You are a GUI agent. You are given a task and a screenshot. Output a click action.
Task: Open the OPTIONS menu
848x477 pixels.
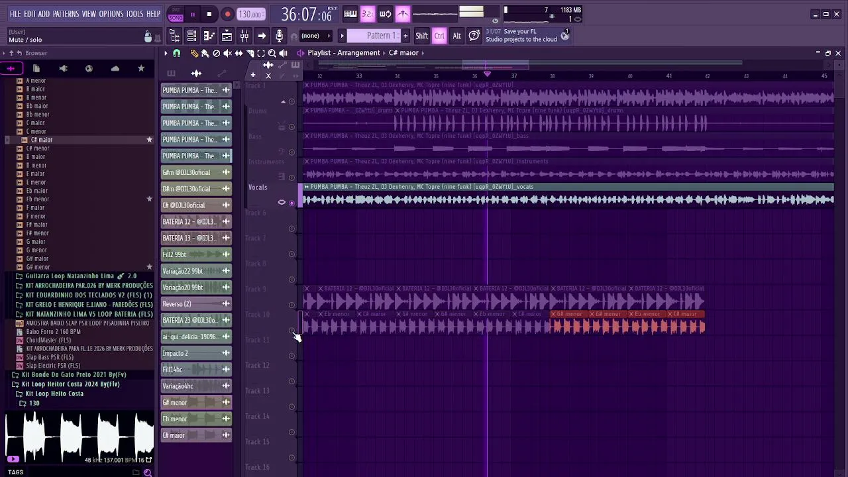click(x=111, y=14)
